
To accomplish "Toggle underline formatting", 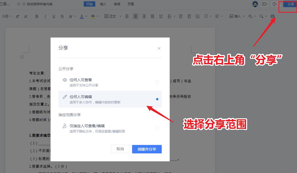I will pos(54,16).
